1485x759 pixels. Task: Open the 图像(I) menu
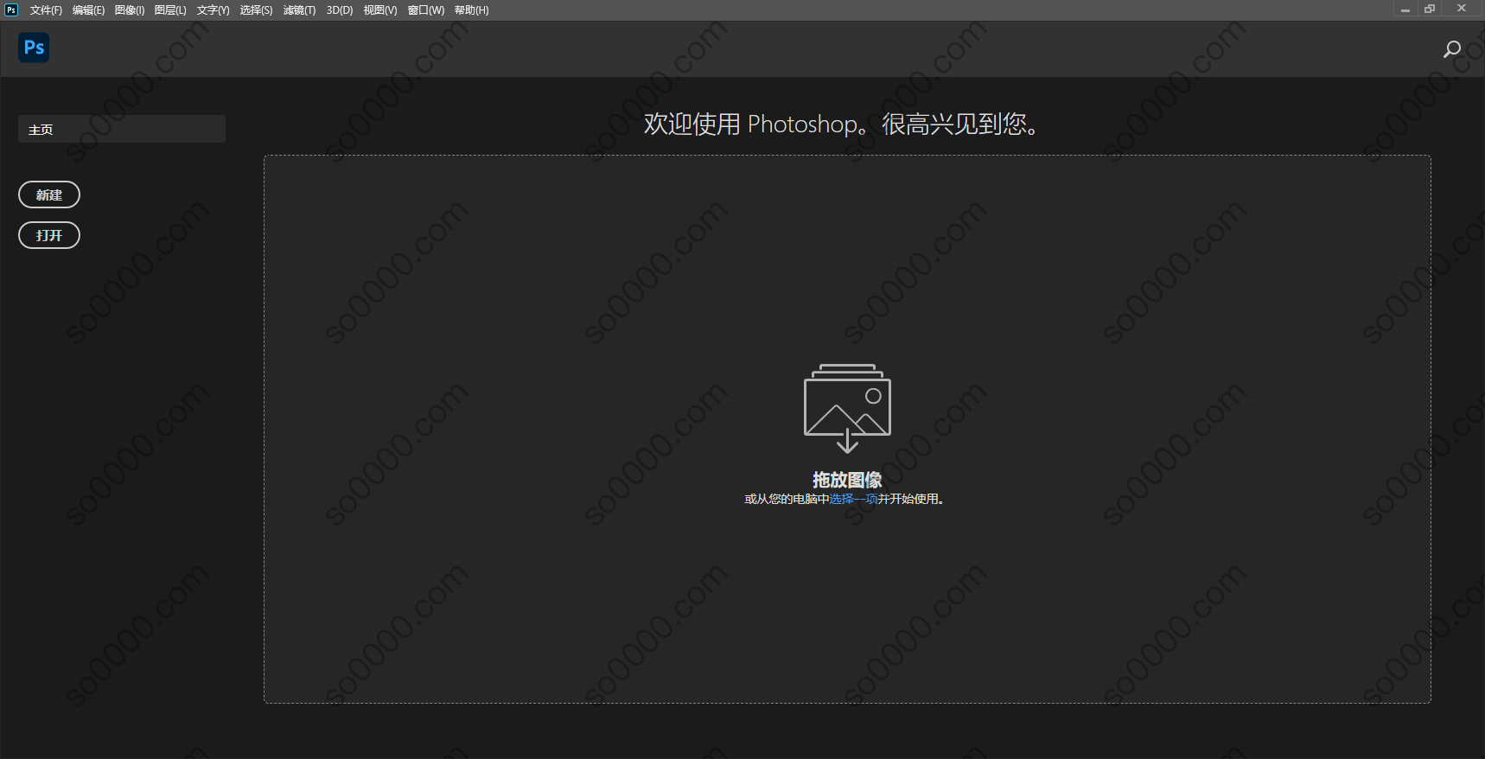pos(130,10)
